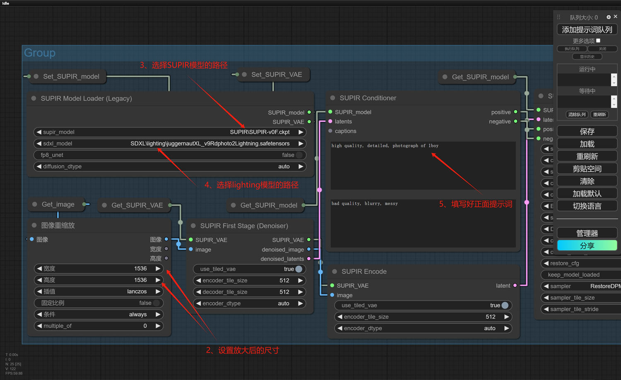Click the SUPIR_model output port on Model Loader
The height and width of the screenshot is (380, 621).
(309, 112)
